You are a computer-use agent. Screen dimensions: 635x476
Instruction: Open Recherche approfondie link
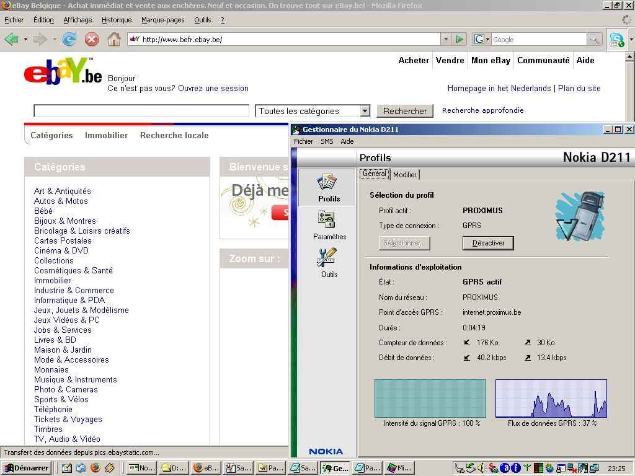click(x=482, y=110)
